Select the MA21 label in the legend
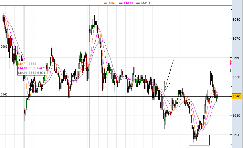 click(x=145, y=3)
